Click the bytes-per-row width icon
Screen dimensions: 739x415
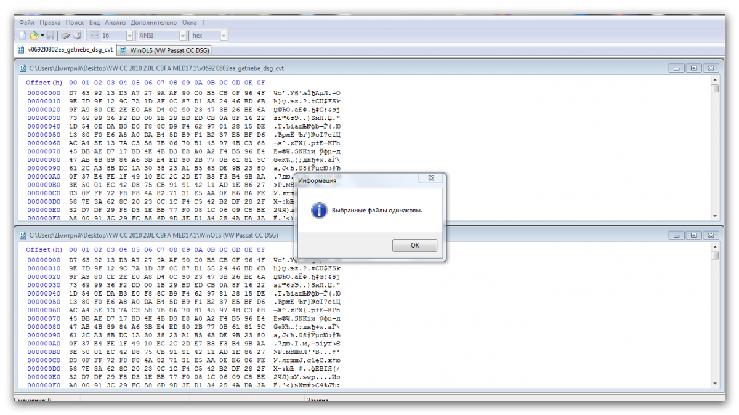(94, 36)
